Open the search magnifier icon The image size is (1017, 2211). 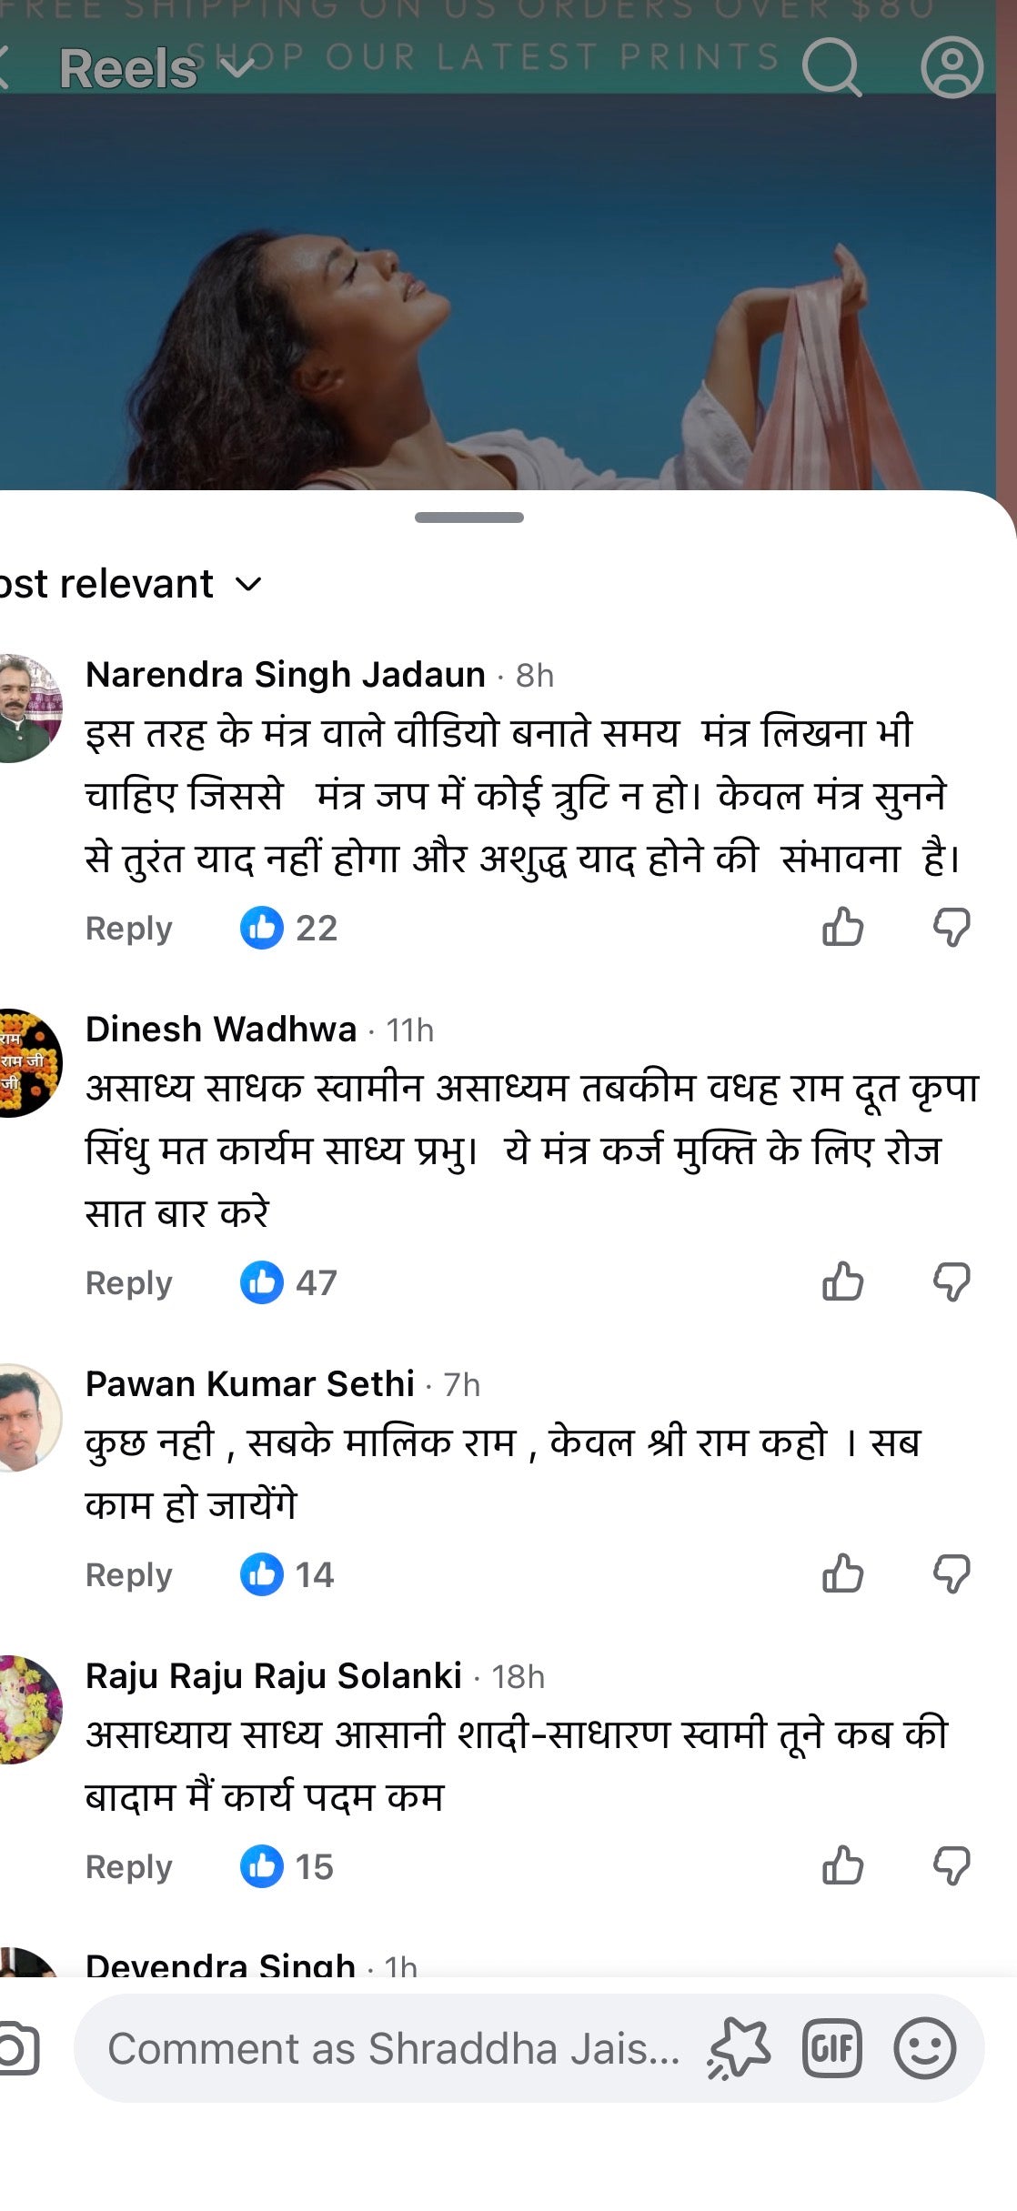click(x=831, y=67)
